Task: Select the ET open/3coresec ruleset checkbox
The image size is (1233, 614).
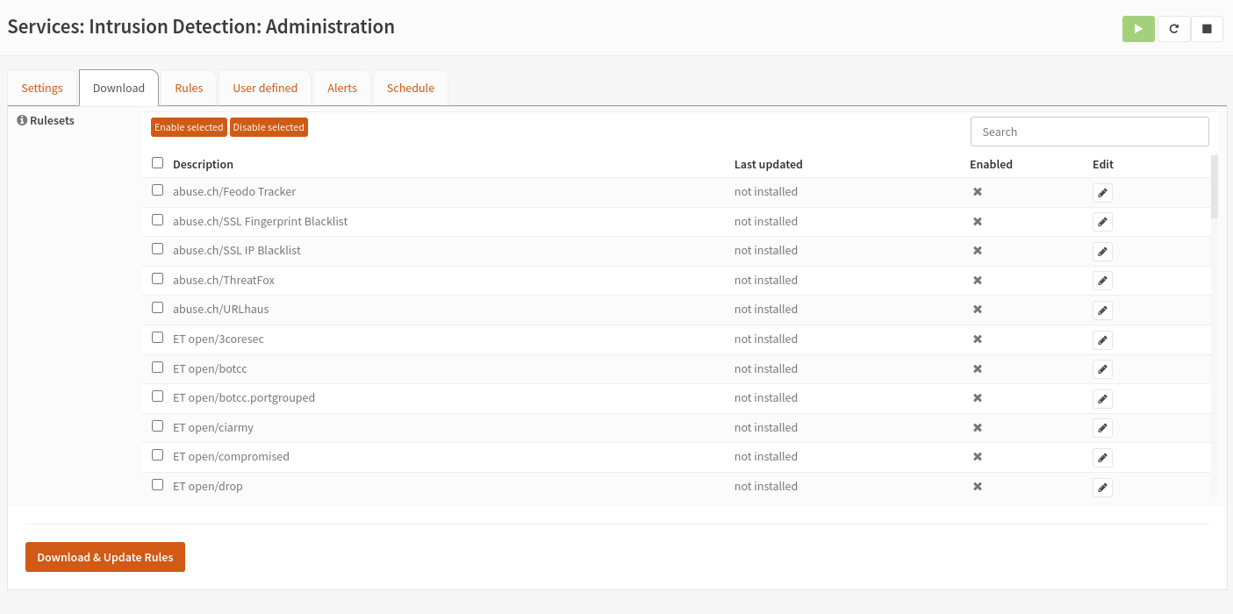Action: tap(158, 338)
